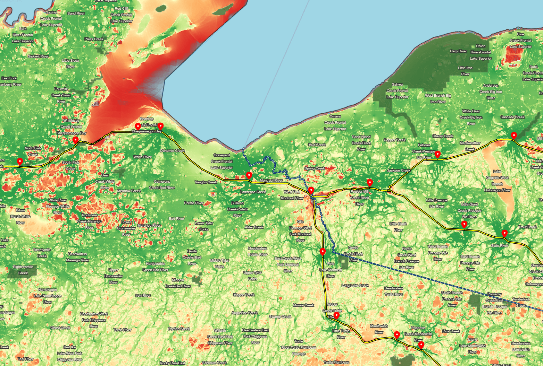Select the "Lower Tyler Forks" label
This screenshot has width=543, height=366.
point(204,226)
